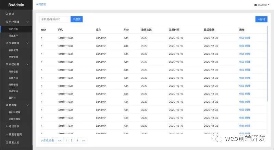Click the avatar icon next to BsAdmin in header
The image size is (274, 150).
pos(256,5)
